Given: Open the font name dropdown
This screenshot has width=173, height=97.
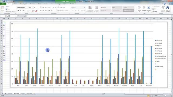Looking at the screenshot, I should click(x=28, y=8).
